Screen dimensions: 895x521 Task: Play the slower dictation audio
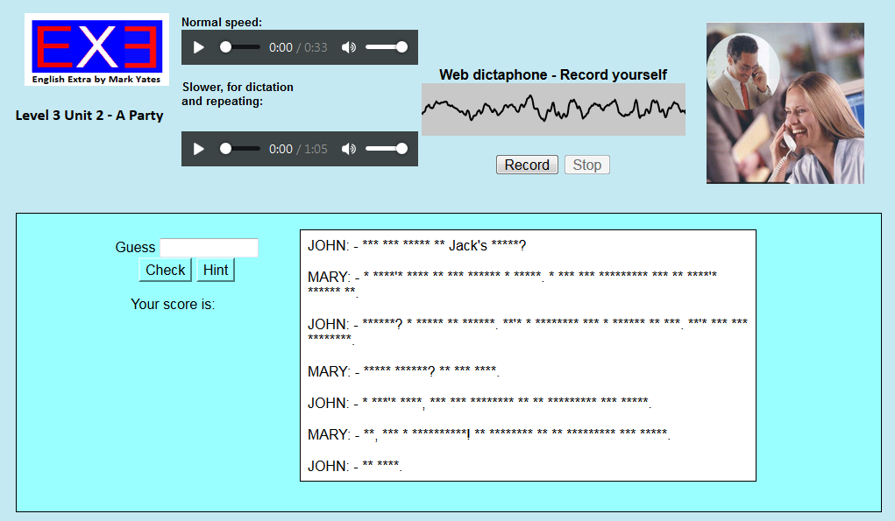coord(199,149)
